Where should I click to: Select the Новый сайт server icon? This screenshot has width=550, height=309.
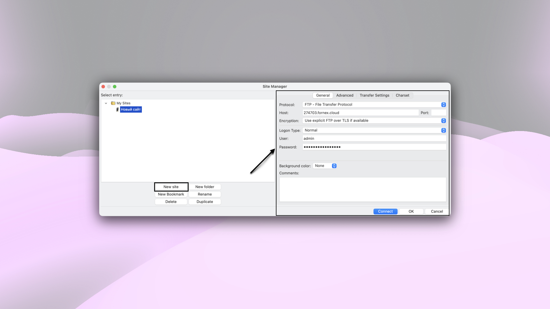tap(117, 109)
